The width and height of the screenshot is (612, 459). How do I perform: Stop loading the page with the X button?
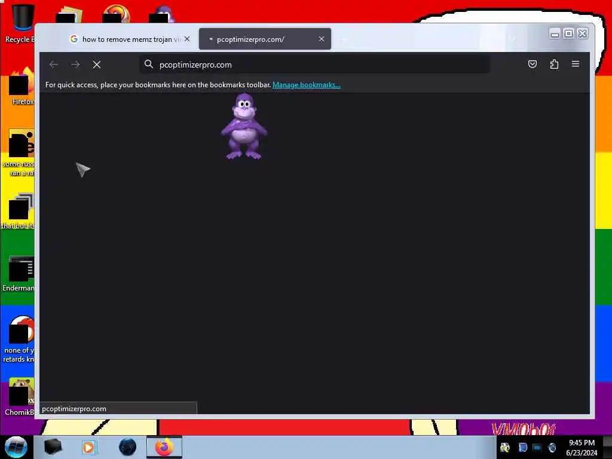(x=97, y=65)
